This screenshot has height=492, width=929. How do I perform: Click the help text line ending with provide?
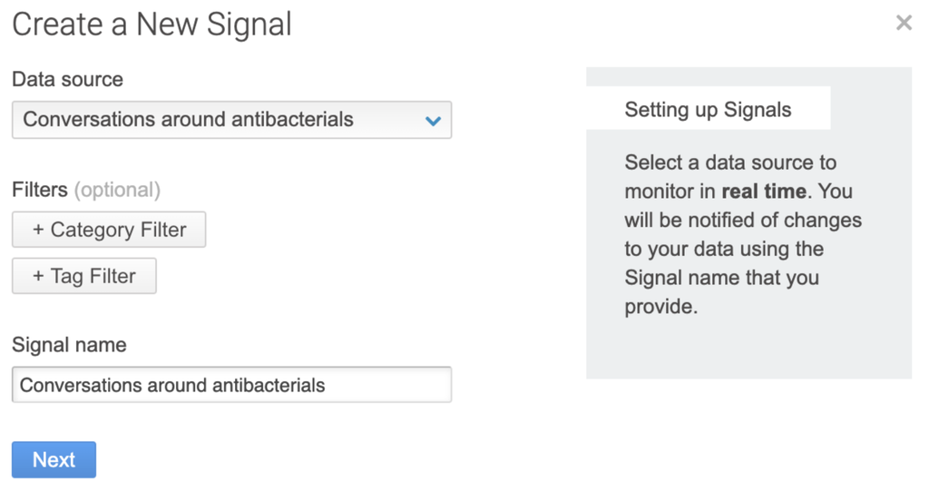click(660, 307)
